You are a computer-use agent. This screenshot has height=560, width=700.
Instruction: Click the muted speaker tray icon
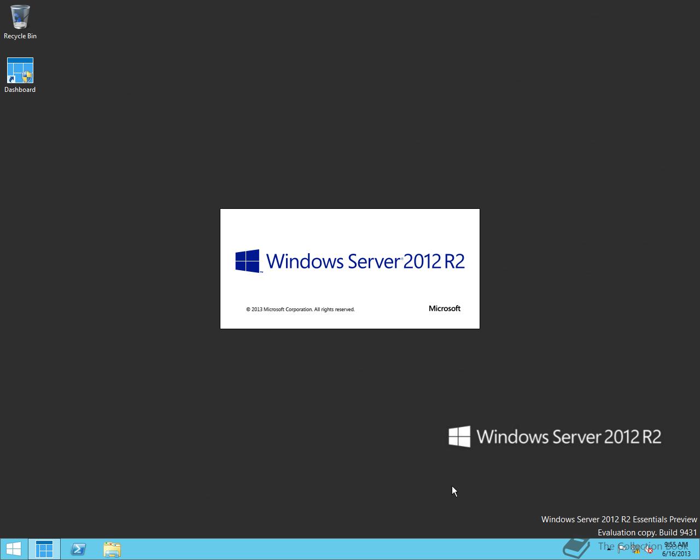point(649,550)
